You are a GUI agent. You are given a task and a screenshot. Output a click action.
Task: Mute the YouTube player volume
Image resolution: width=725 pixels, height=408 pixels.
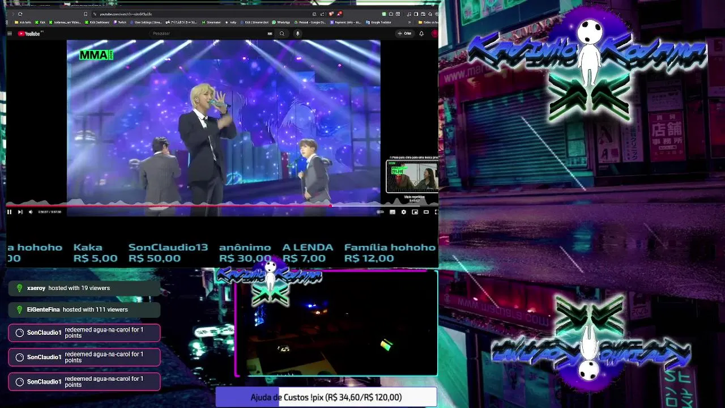tap(31, 212)
